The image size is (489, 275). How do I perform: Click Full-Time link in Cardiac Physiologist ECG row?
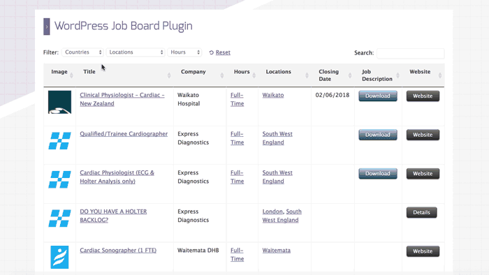tap(237, 177)
